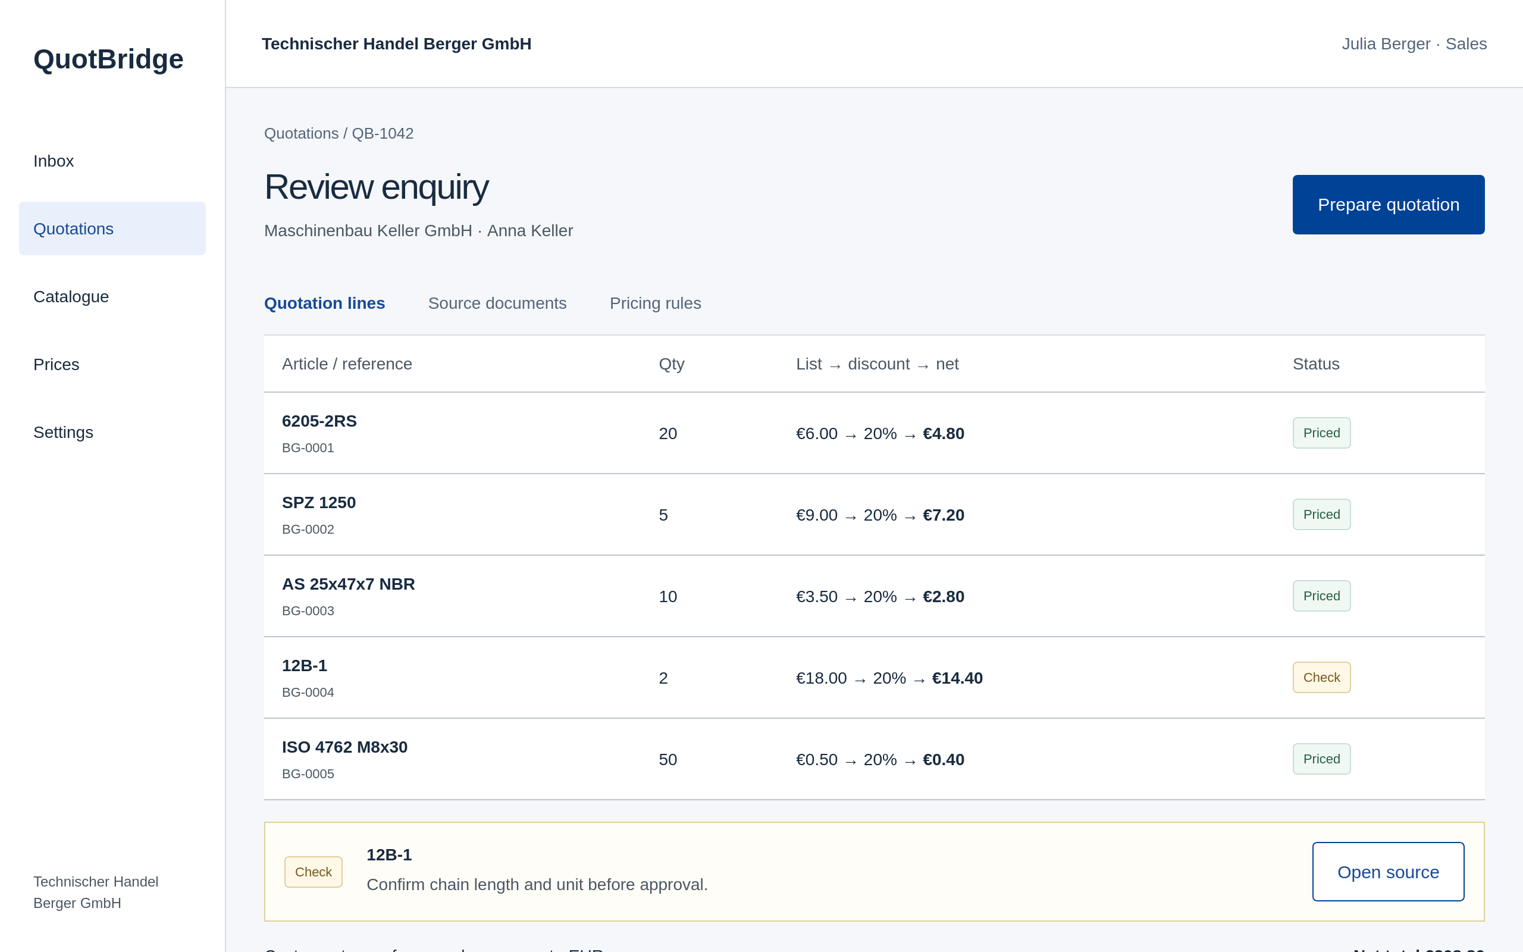The image size is (1523, 952).
Task: Click the Technischer Handel Berger GmbH header title
Action: point(396,44)
